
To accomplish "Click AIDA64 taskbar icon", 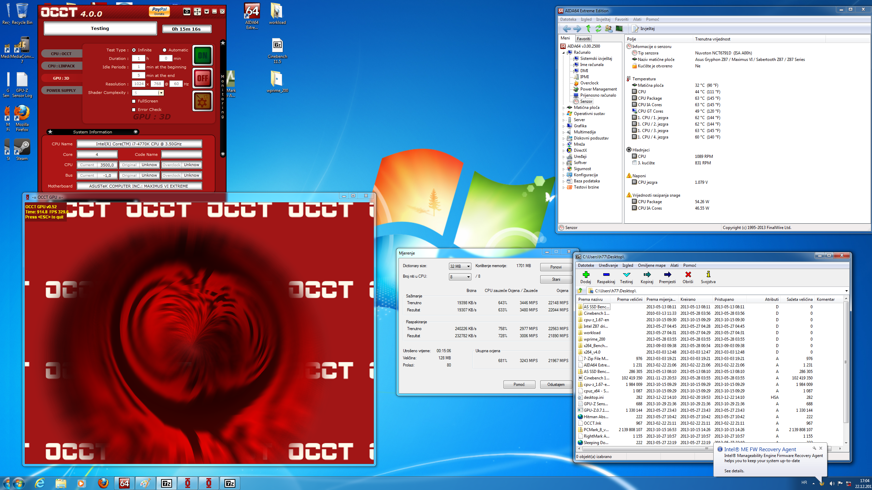I will point(124,483).
